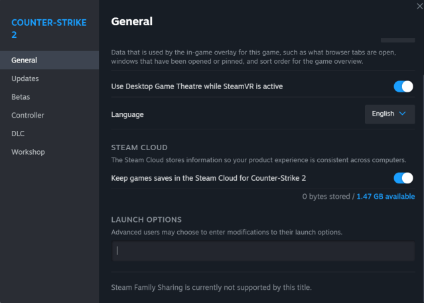Click the STEAM CLOUD section heading

coord(139,148)
